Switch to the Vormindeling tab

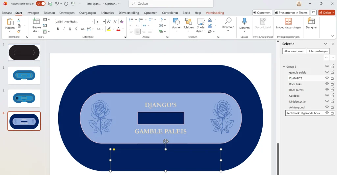(215, 13)
